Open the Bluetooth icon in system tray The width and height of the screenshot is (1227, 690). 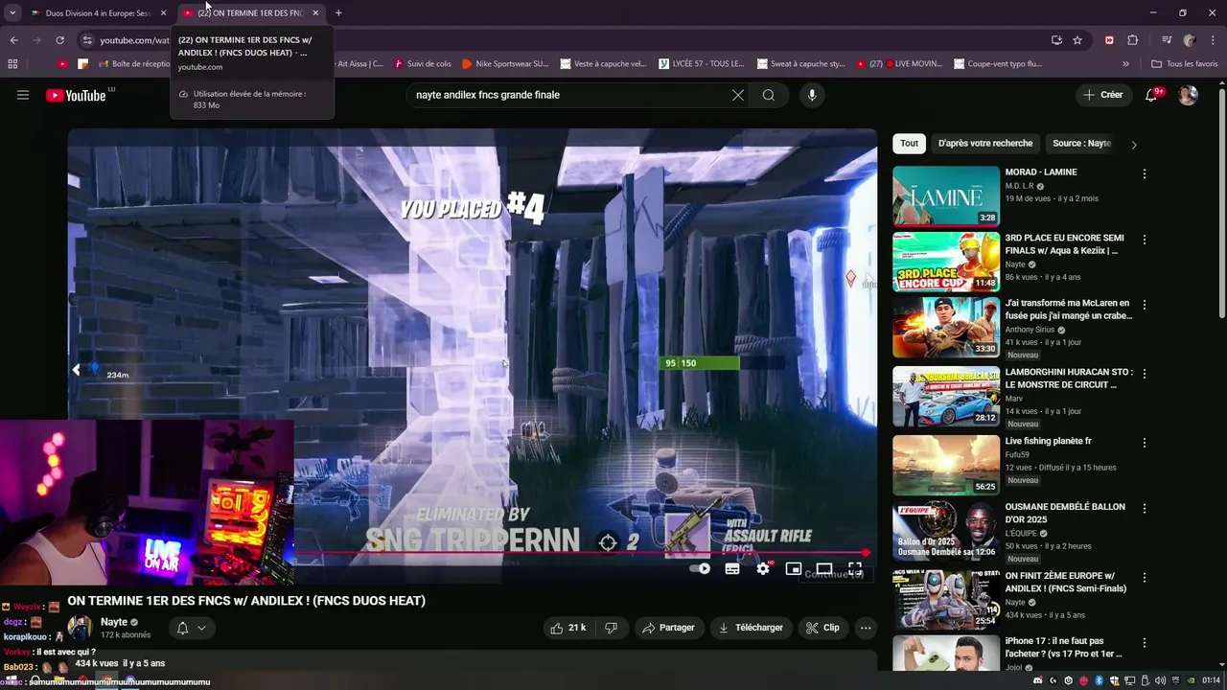[1099, 680]
